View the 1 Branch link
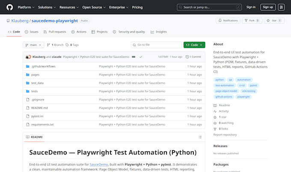Image resolution: width=291 pixels, height=172 pixels. click(55, 45)
